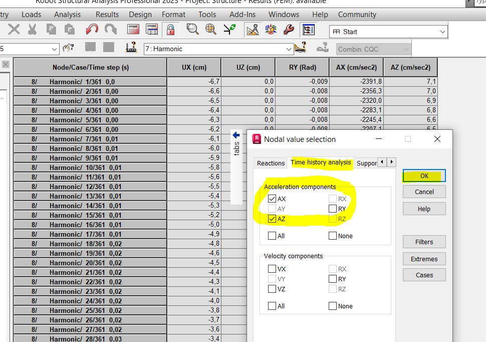This screenshot has height=342, width=486.
Task: Open the 3D view cube icon
Action: tap(271, 30)
